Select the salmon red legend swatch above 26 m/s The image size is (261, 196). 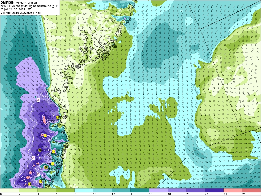[x=252, y=190]
